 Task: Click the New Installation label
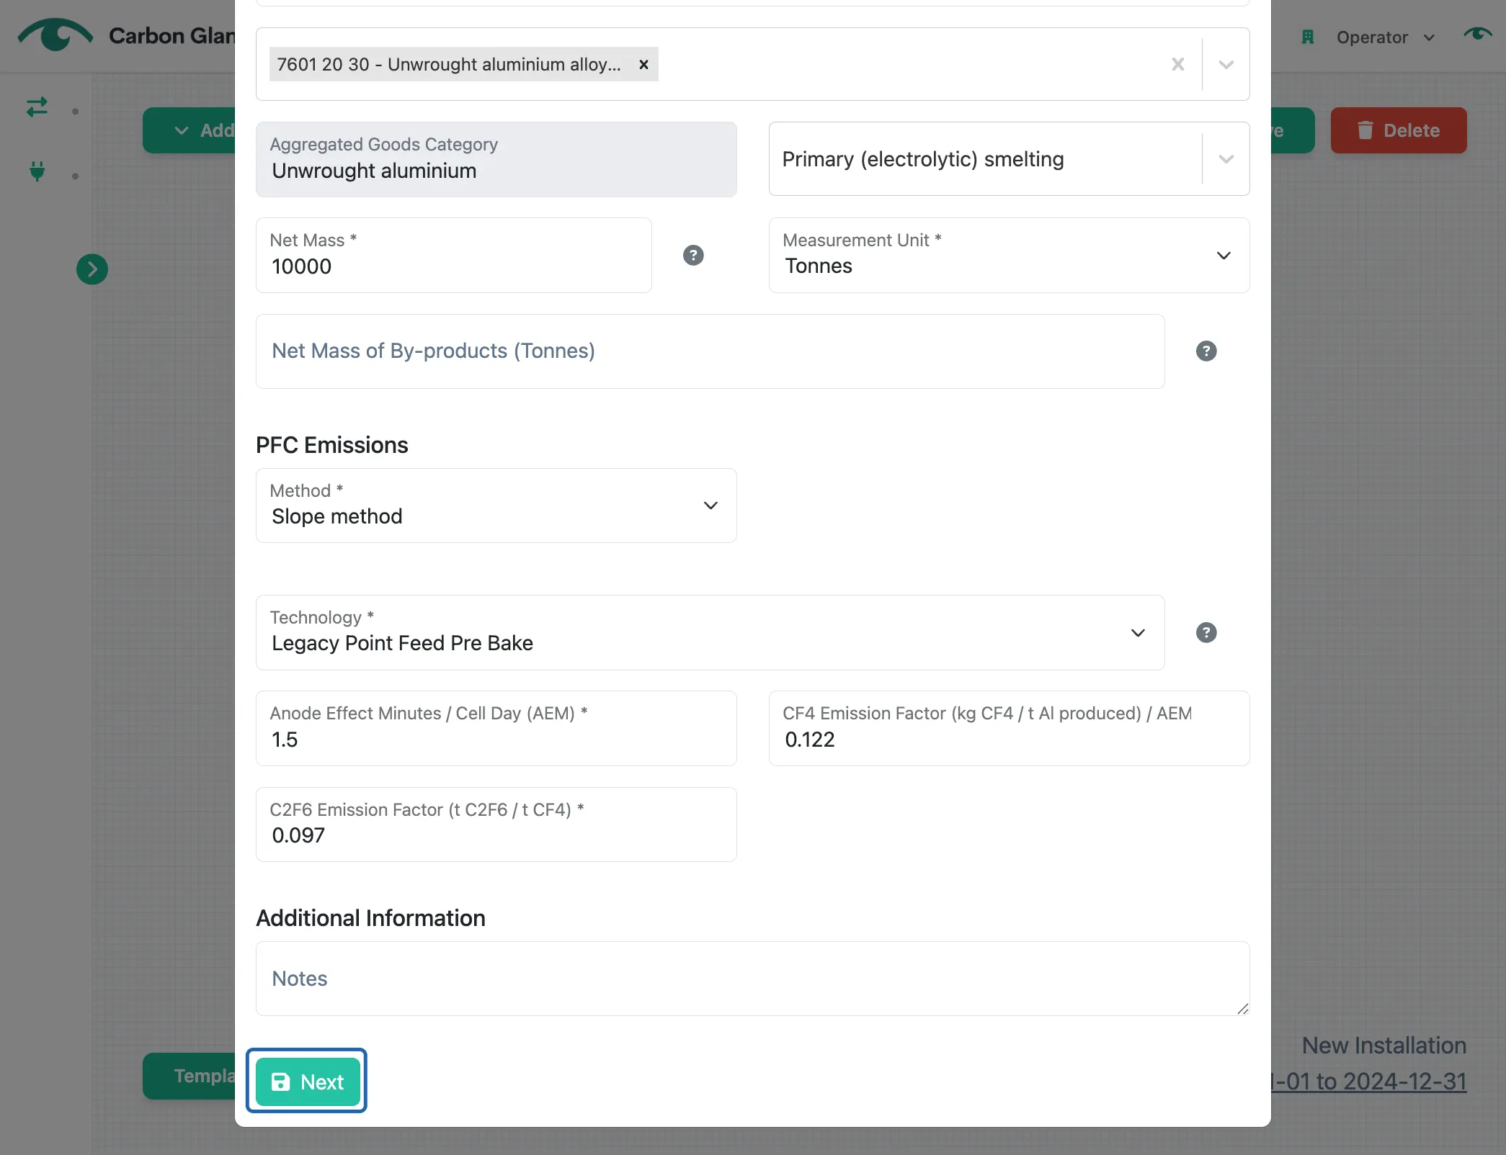1384,1046
